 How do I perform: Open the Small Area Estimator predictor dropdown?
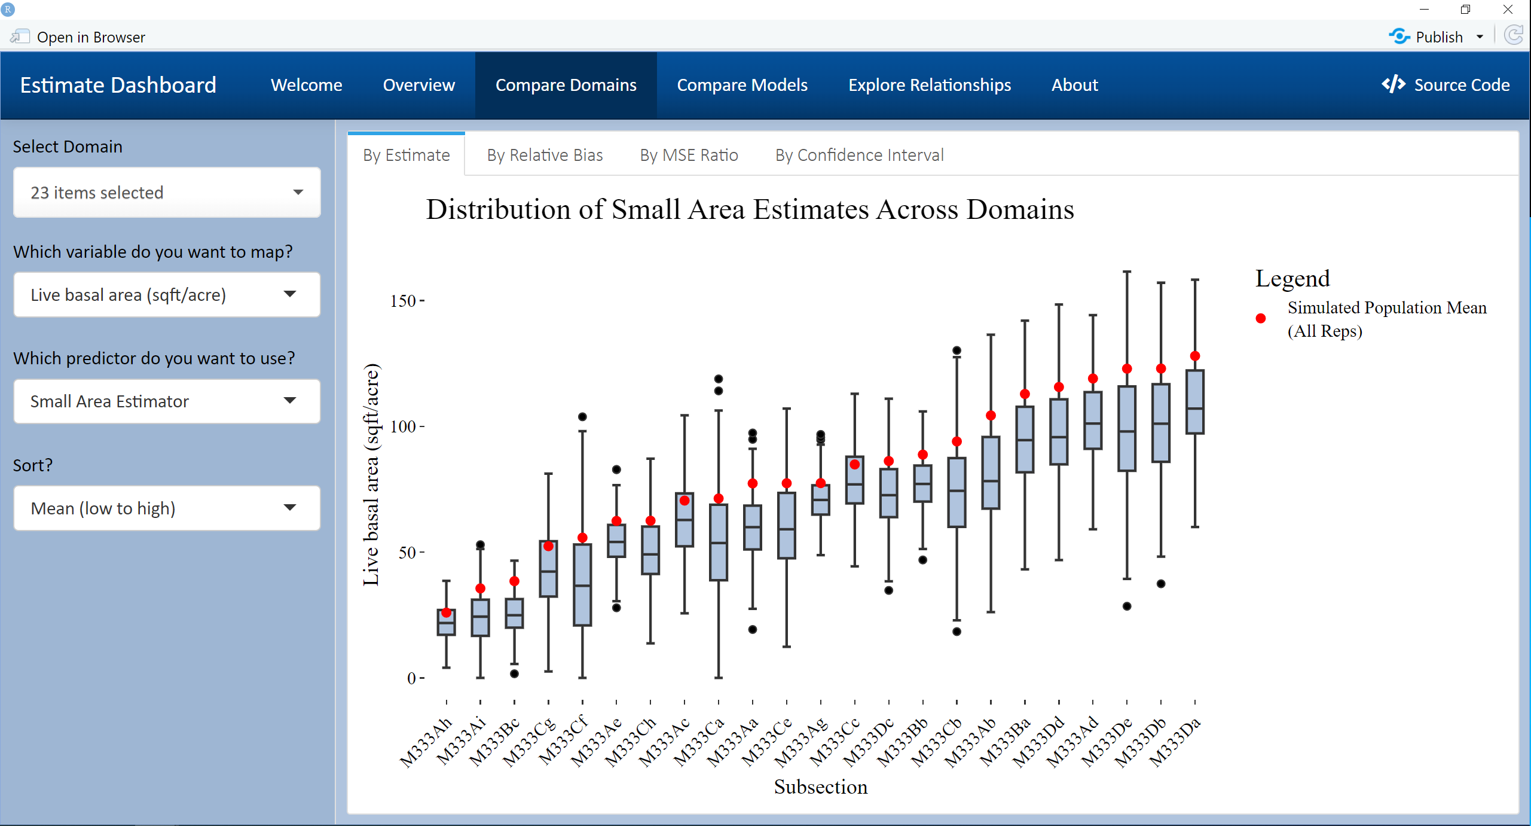tap(167, 401)
